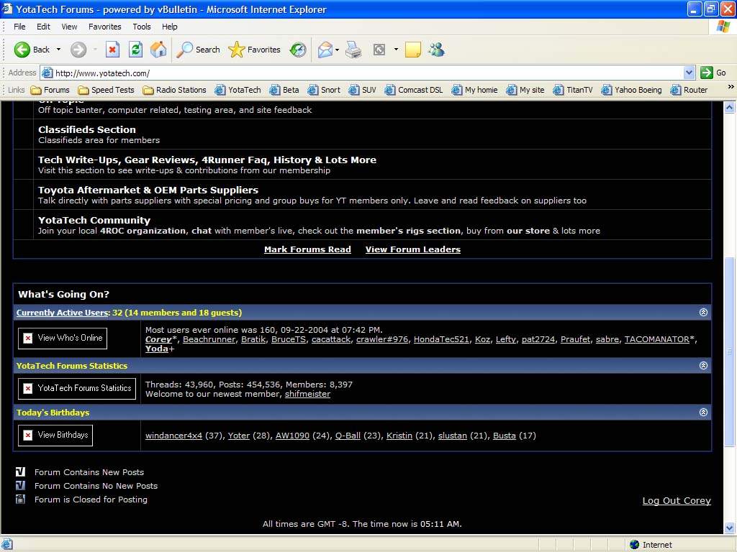Image resolution: width=737 pixels, height=552 pixels.
Task: Refresh the page with the Refresh icon
Action: [x=136, y=50]
